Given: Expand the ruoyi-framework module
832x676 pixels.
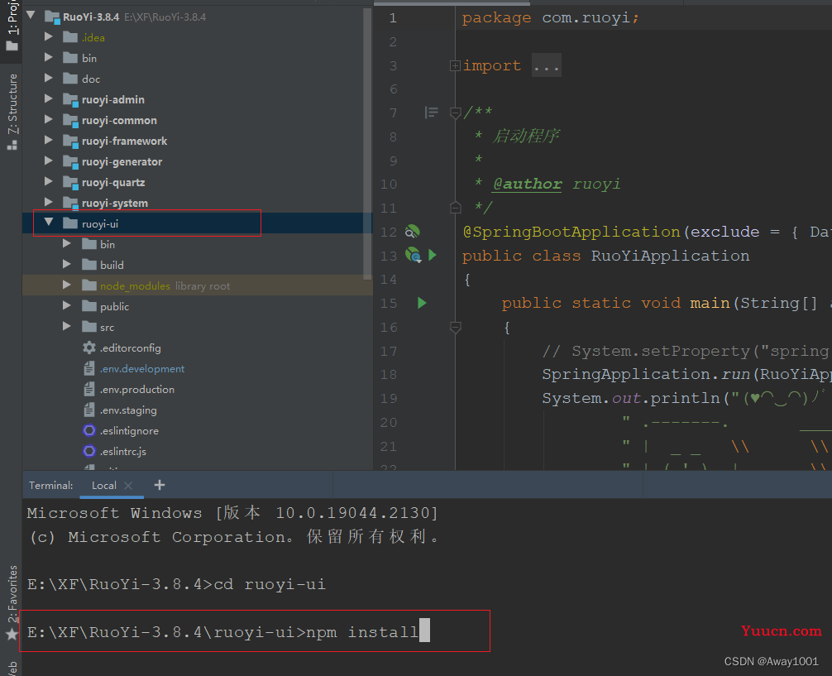Looking at the screenshot, I should pos(49,140).
